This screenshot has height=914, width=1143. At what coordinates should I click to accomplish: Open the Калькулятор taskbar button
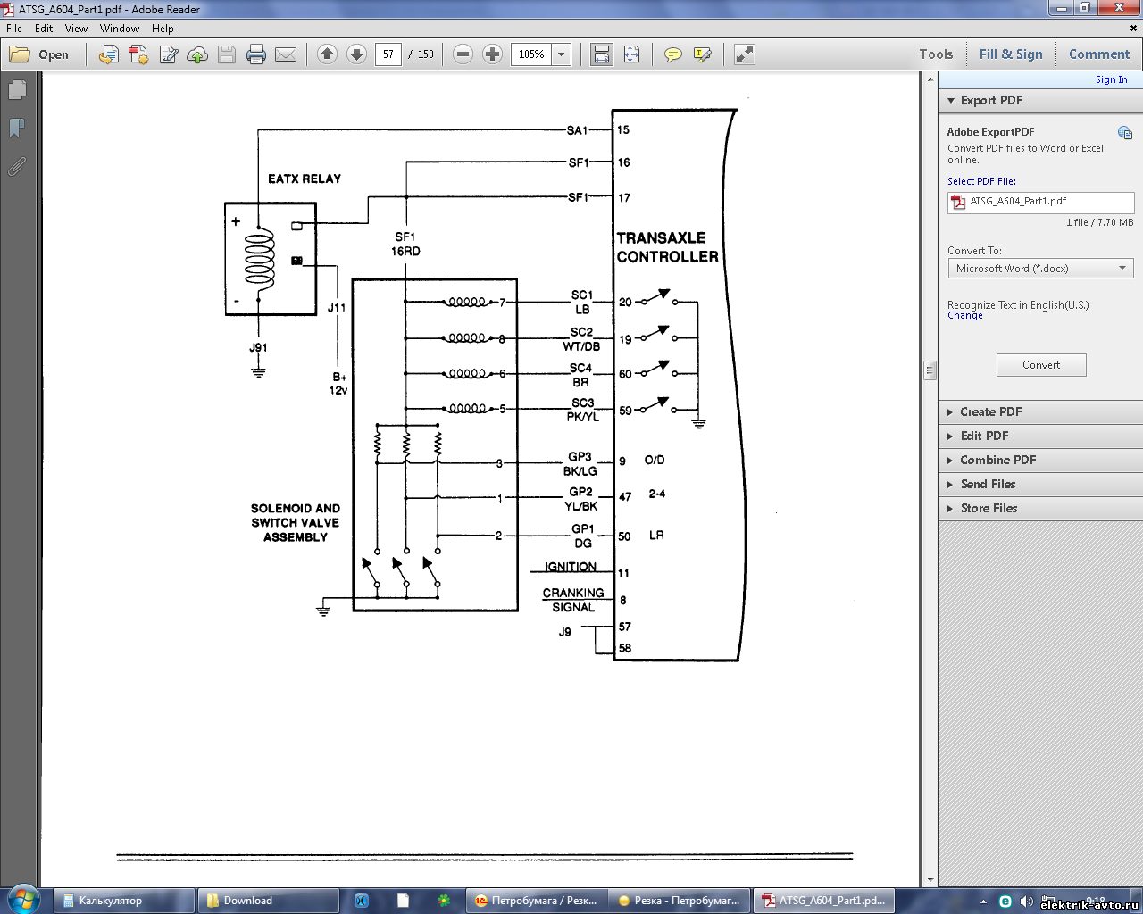click(x=123, y=901)
